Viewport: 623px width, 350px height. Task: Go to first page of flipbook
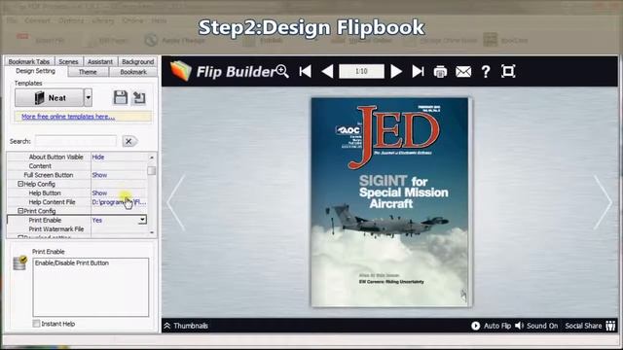(305, 71)
